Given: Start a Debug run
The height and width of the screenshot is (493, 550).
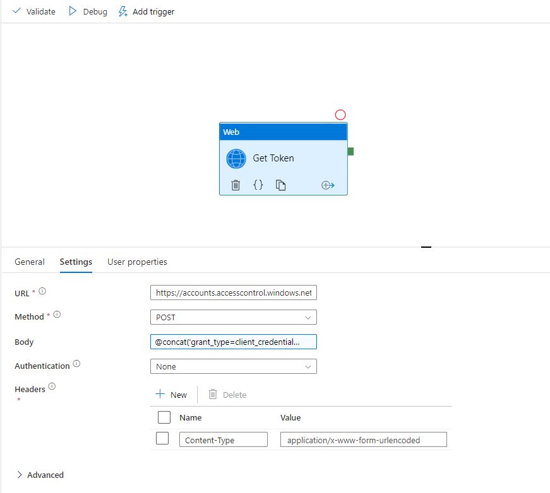Looking at the screenshot, I should [88, 11].
